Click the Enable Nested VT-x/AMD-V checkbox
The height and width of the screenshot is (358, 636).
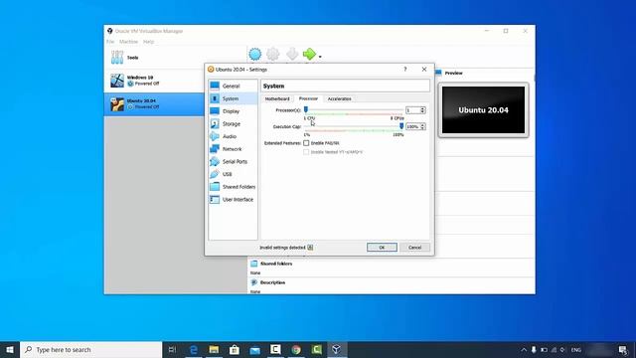click(306, 152)
